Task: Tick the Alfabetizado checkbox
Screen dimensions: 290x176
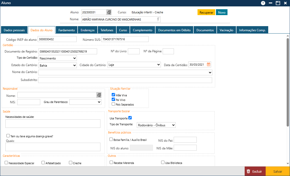Action: tap(43, 163)
